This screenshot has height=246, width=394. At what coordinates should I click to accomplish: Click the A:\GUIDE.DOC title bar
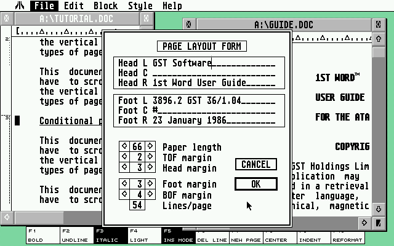click(x=284, y=25)
